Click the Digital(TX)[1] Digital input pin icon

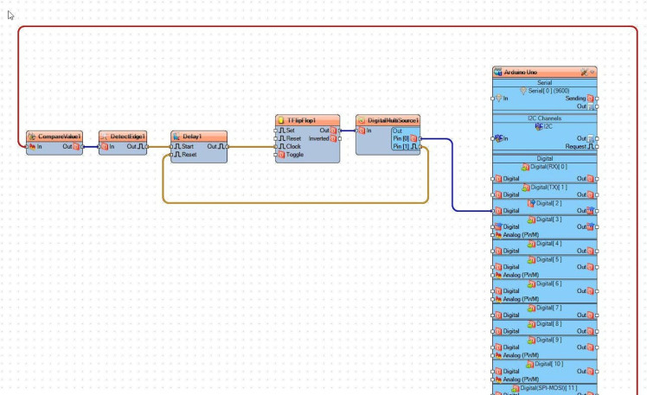[x=498, y=194]
